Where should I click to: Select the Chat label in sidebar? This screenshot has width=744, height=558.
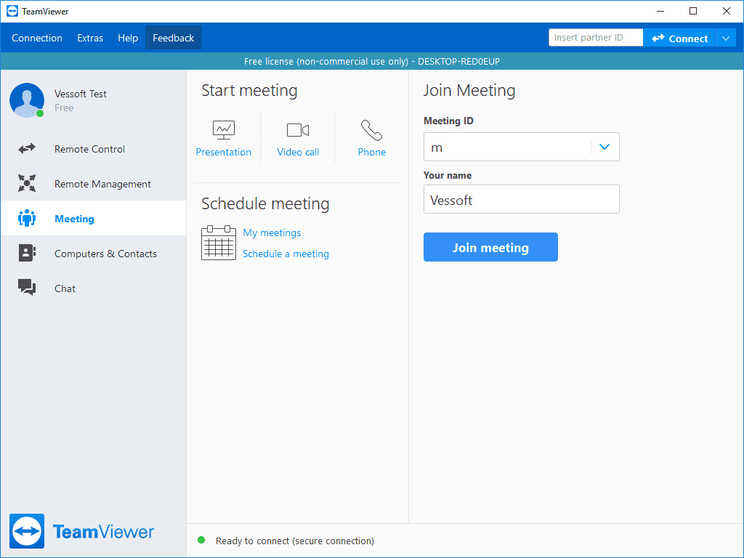tap(65, 288)
